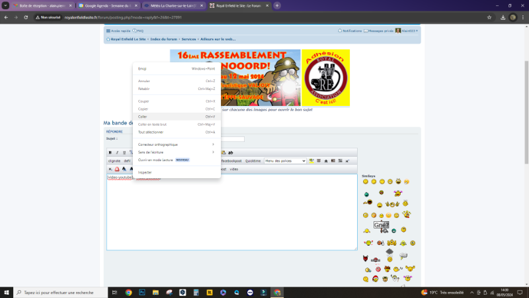Open the tab search dropdown arrow
This screenshot has width=529, height=298.
click(x=5, y=6)
